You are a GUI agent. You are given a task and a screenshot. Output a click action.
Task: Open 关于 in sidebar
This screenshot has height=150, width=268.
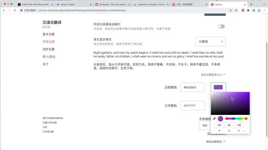(46, 64)
